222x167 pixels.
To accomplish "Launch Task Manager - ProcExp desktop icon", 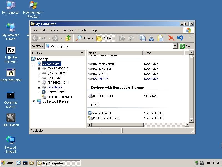I will pos(33,9).
